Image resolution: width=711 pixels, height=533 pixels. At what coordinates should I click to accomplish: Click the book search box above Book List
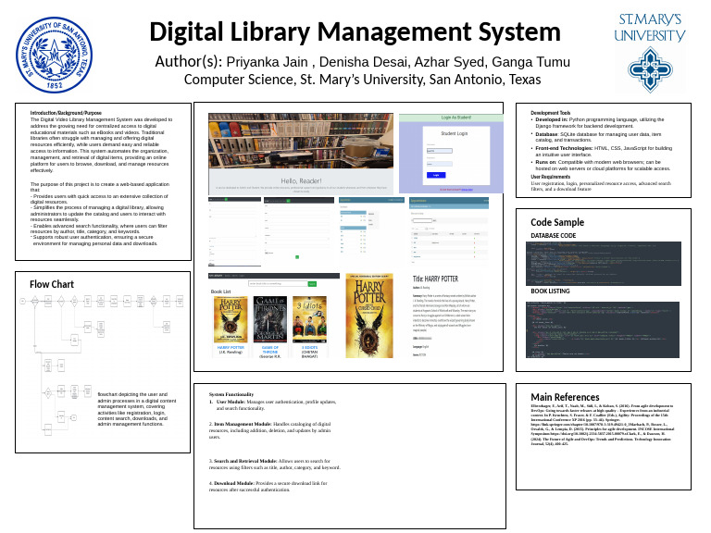(x=278, y=284)
